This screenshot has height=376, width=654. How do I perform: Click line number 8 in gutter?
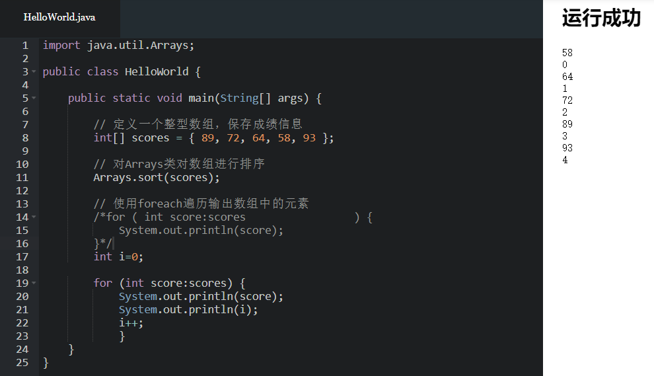point(26,137)
